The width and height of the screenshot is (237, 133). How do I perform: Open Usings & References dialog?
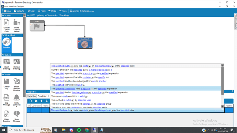tap(82, 11)
